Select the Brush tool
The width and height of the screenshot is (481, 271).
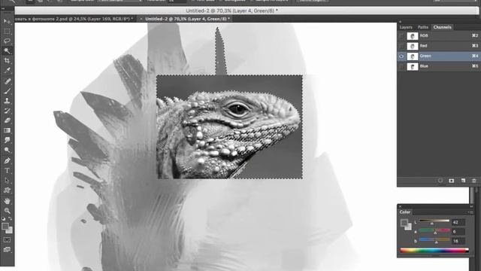point(7,91)
